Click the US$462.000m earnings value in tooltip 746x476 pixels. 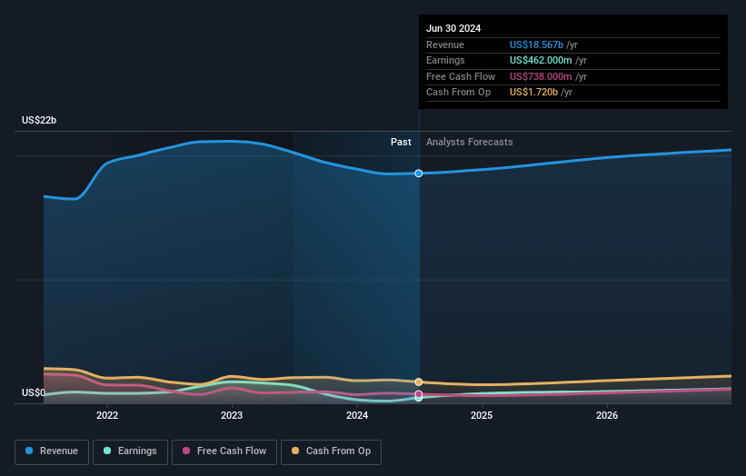541,60
